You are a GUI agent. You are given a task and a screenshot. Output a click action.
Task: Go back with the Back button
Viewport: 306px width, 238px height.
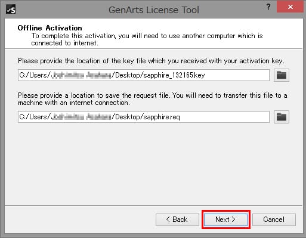[177, 220]
